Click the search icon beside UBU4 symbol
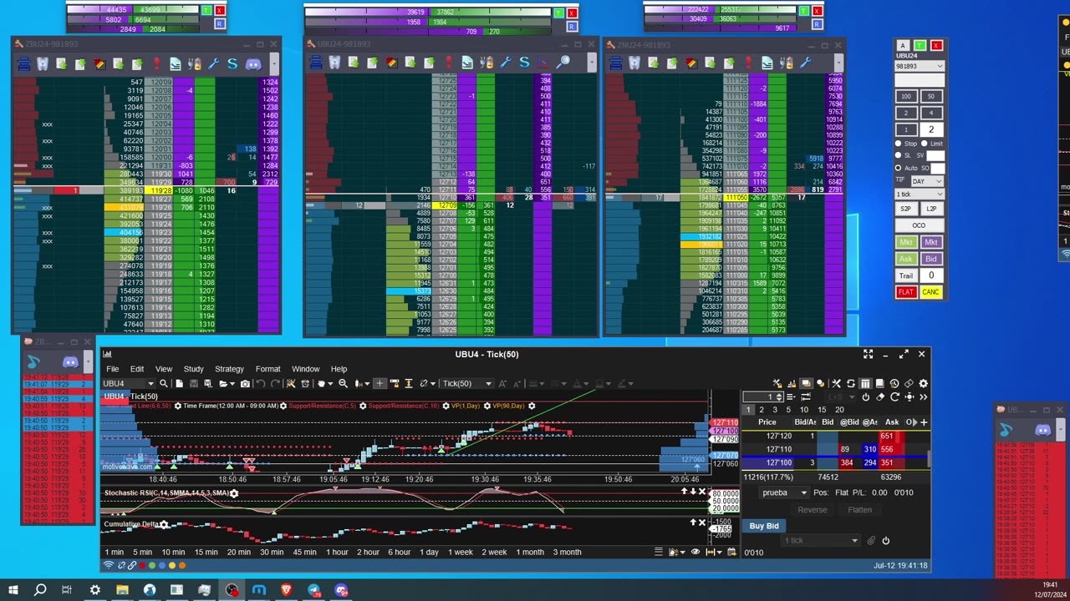1070x601 pixels. pos(164,383)
